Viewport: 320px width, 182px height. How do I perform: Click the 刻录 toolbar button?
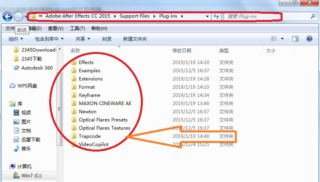[107, 39]
